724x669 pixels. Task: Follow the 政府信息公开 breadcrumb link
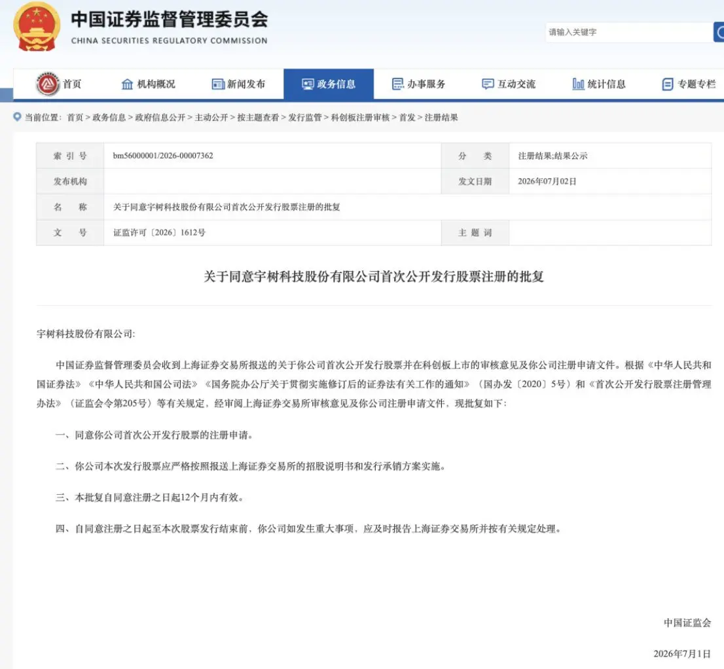[x=160, y=117]
